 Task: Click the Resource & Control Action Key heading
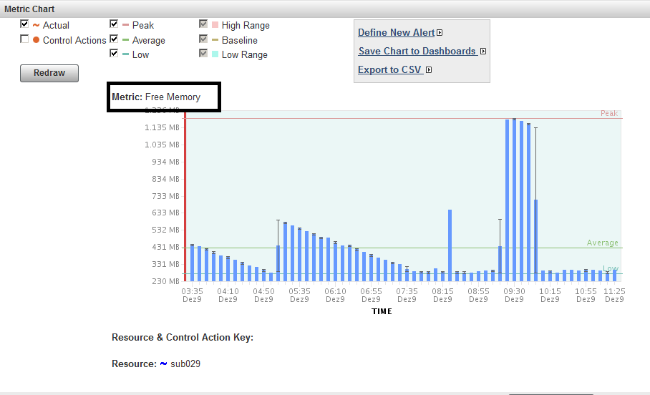coord(183,337)
